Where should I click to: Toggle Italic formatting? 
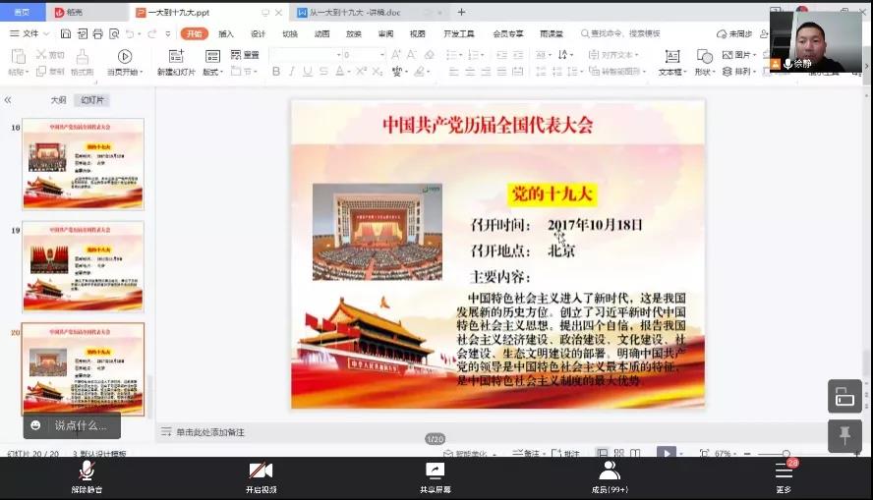click(x=291, y=71)
